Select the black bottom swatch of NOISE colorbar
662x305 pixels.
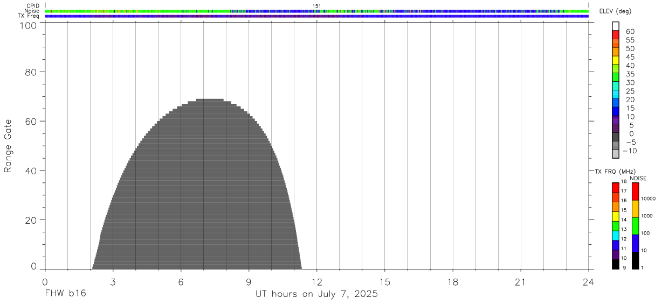click(x=635, y=260)
